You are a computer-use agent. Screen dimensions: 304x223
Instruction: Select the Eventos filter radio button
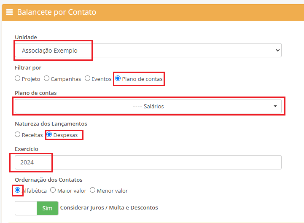point(87,78)
